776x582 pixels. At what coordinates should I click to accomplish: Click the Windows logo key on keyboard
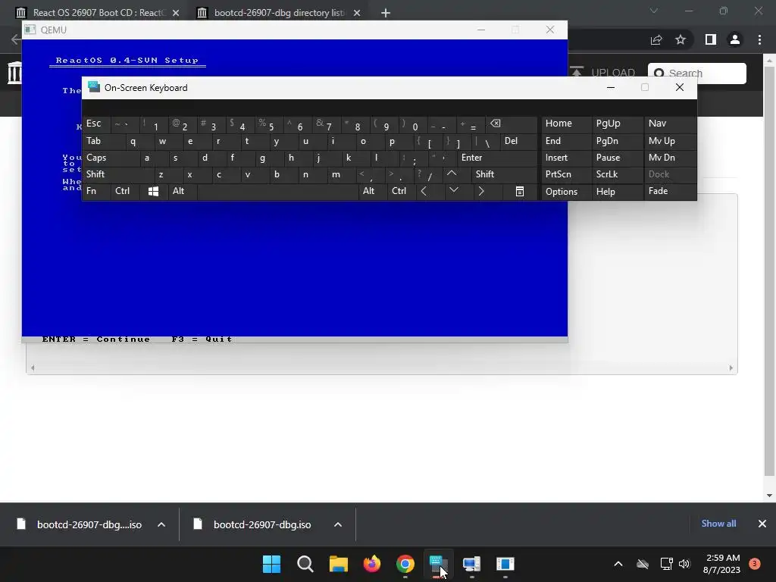click(x=153, y=191)
